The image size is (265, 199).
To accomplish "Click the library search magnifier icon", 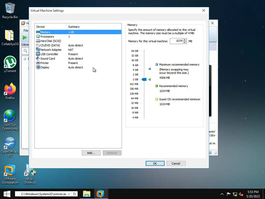I will (x=25, y=51).
